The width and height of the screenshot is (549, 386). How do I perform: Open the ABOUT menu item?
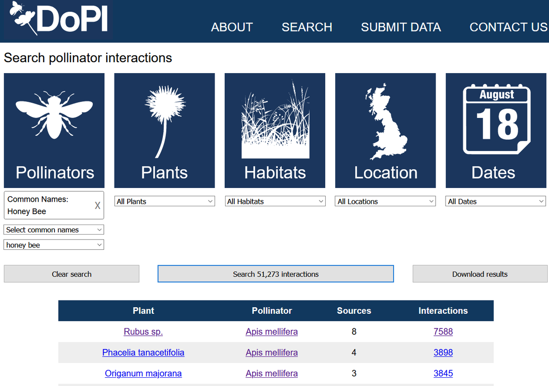coord(231,27)
